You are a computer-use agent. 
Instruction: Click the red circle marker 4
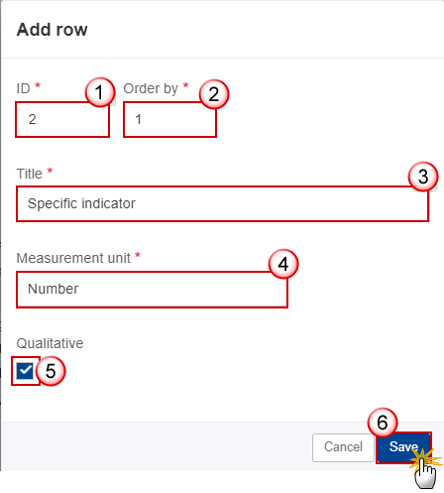(283, 264)
